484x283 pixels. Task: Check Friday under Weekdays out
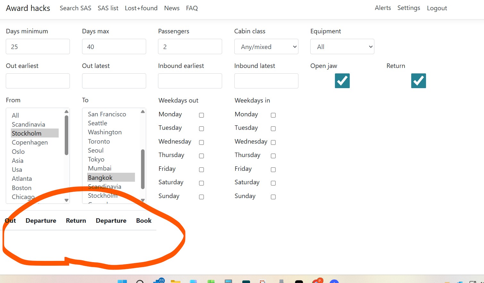pos(201,170)
